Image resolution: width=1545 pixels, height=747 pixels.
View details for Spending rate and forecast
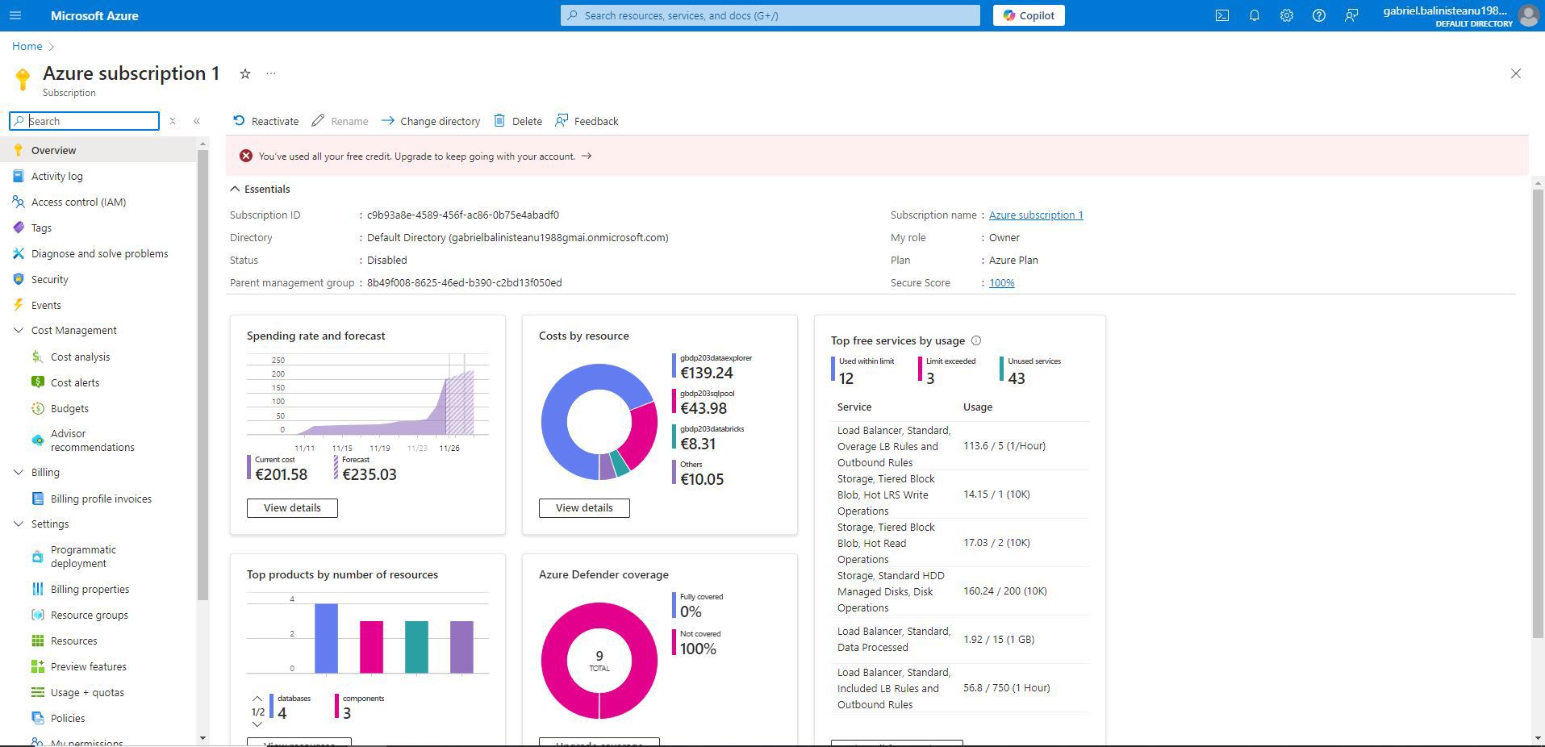tap(292, 508)
